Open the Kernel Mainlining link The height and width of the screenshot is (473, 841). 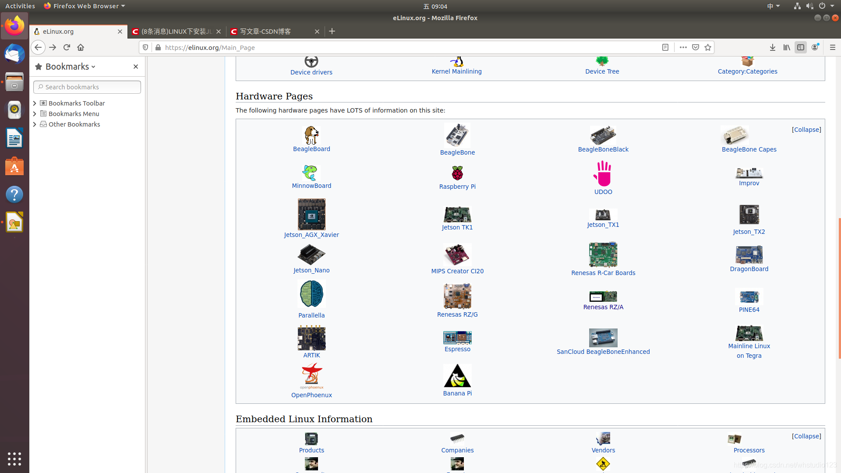456,71
